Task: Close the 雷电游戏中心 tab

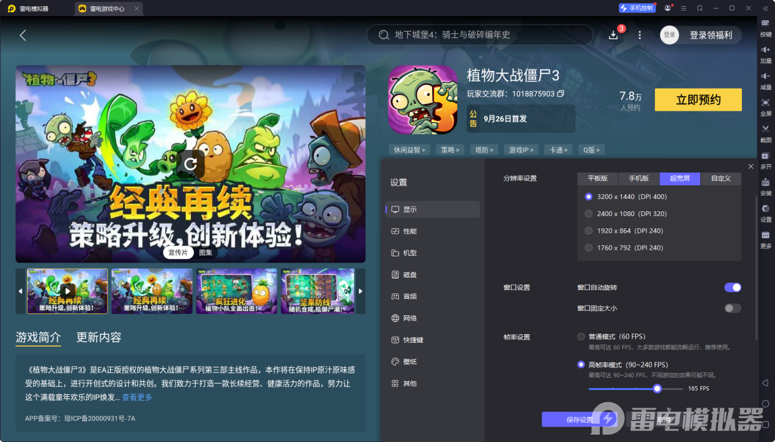Action: (137, 9)
